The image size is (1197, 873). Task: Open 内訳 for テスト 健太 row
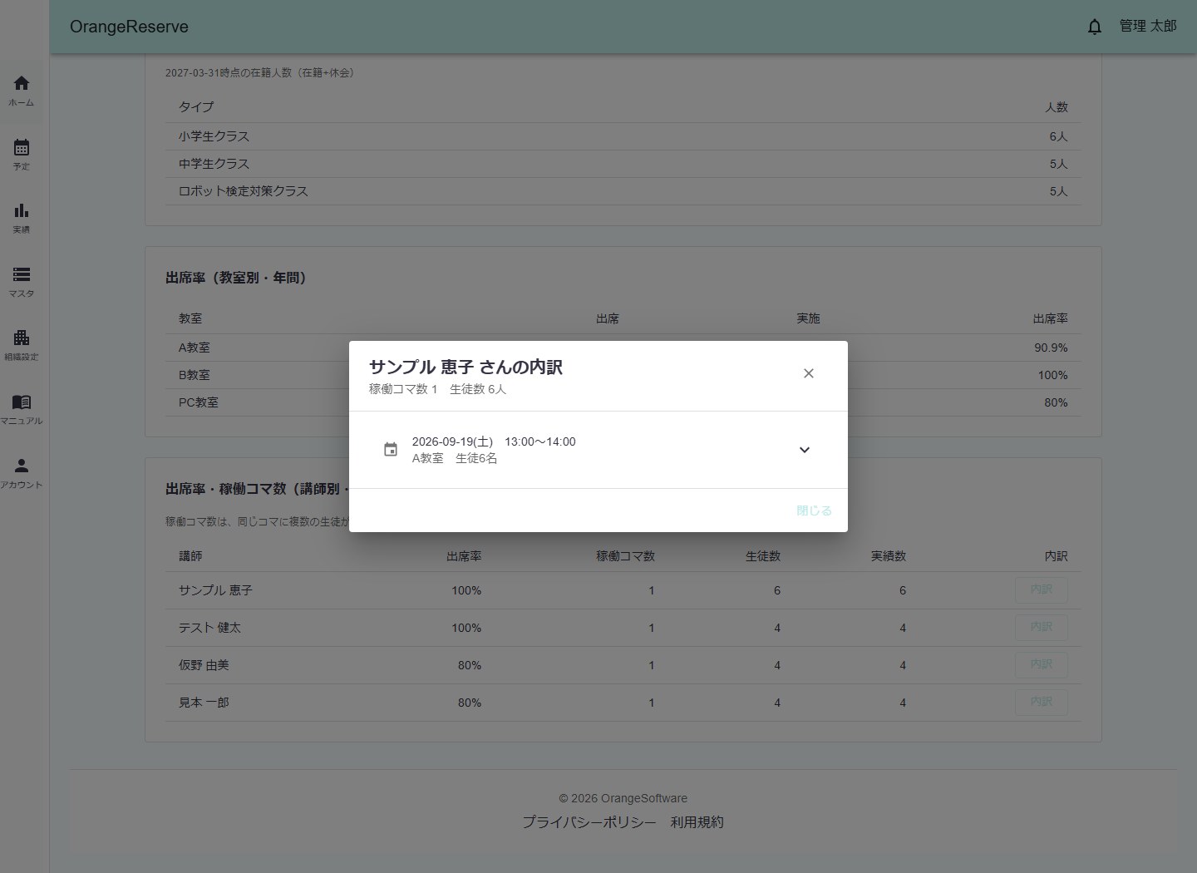1042,627
